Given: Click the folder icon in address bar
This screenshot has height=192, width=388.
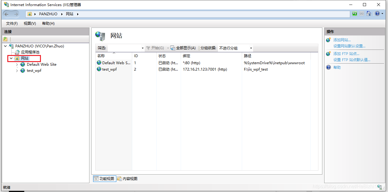Looking at the screenshot, I should [30, 14].
